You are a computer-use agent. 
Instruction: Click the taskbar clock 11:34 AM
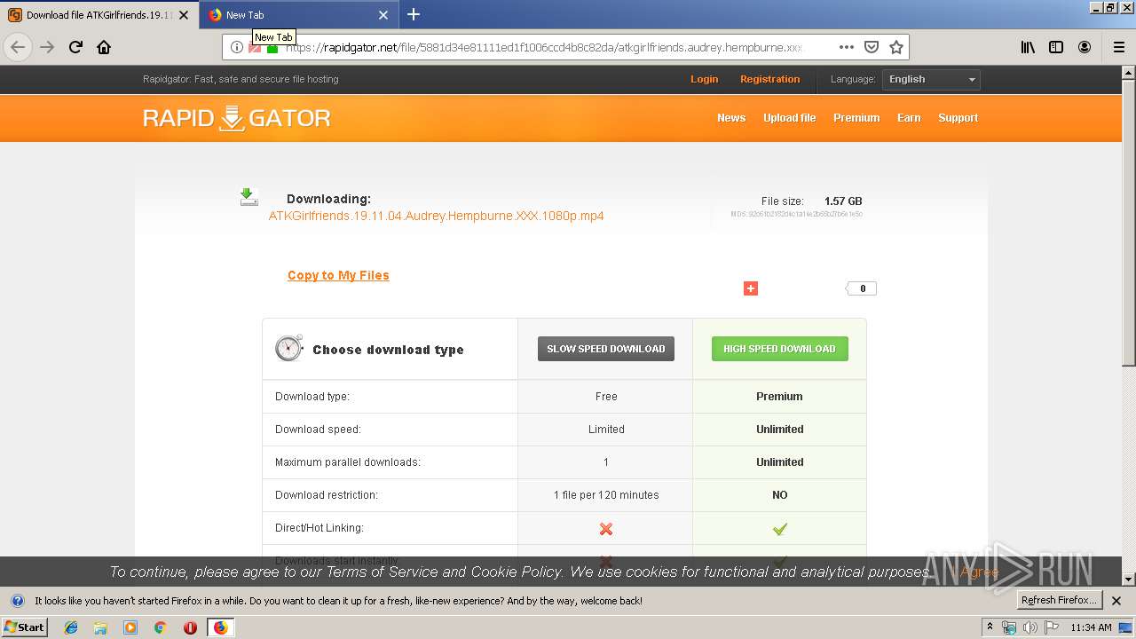pos(1091,627)
